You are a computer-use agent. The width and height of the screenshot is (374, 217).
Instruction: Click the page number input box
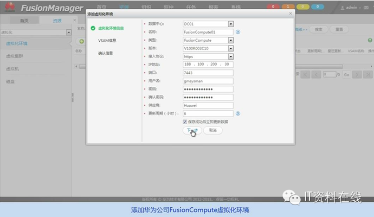point(330,74)
